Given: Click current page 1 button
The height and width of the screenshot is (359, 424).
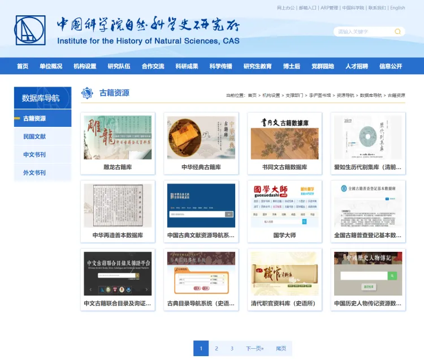Looking at the screenshot, I should point(201,348).
